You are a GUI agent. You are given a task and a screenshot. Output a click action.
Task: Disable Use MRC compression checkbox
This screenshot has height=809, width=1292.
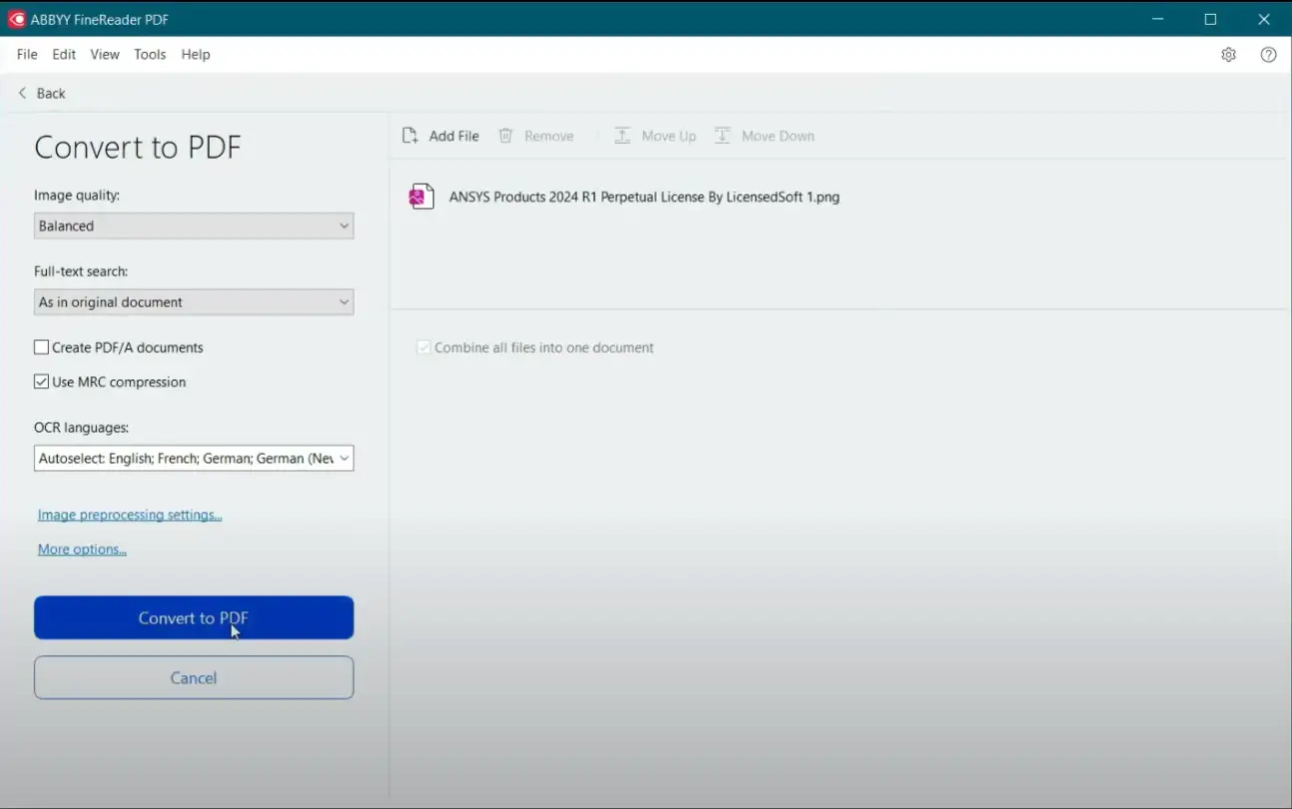(42, 381)
